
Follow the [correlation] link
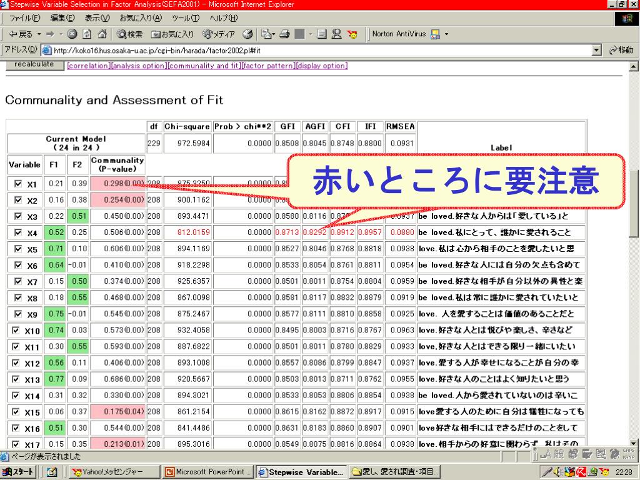(x=89, y=66)
